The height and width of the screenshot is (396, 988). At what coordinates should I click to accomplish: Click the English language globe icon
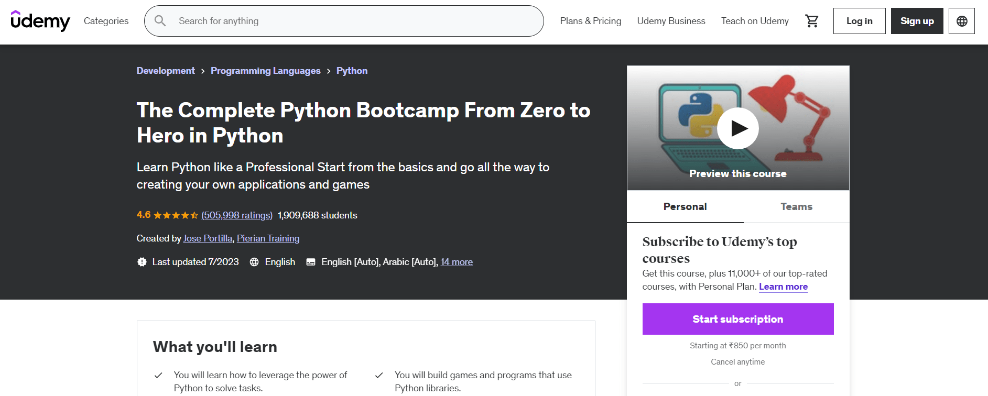tap(254, 262)
